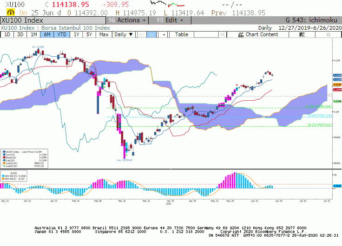Select the 6M time range
Image resolution: width=342 pixels, height=246 pixels.
47,35
